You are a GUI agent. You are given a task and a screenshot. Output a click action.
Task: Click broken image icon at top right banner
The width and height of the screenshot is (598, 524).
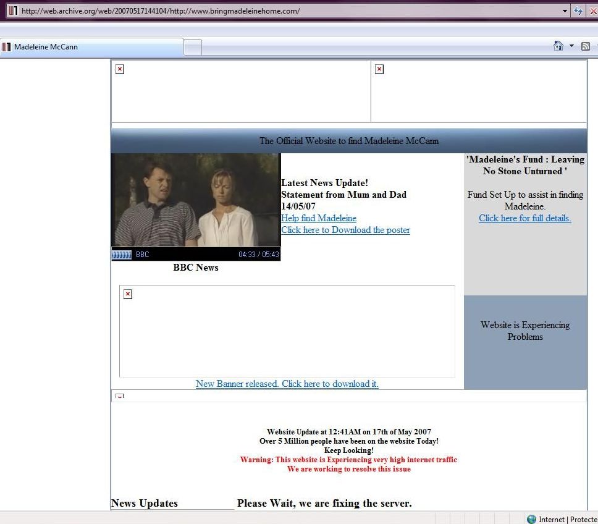(x=379, y=69)
